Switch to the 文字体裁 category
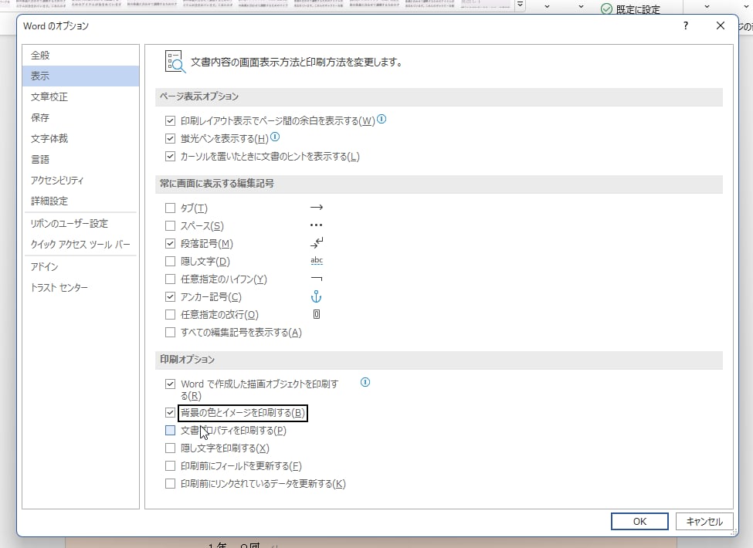The height and width of the screenshot is (548, 753). [x=80, y=139]
